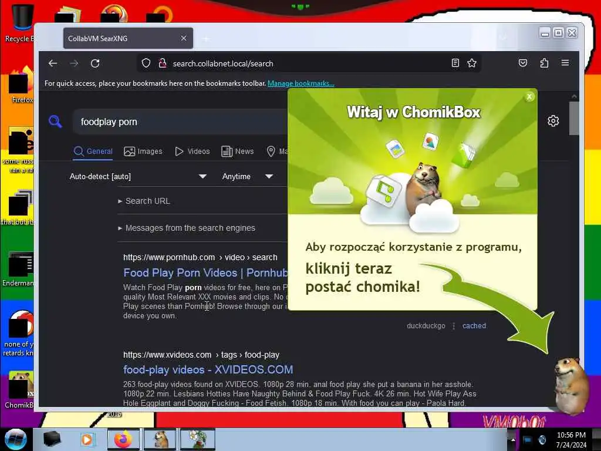Screen dimensions: 601x451
Task: Select the CollabVM SearXNG browser tab
Action: [x=128, y=38]
